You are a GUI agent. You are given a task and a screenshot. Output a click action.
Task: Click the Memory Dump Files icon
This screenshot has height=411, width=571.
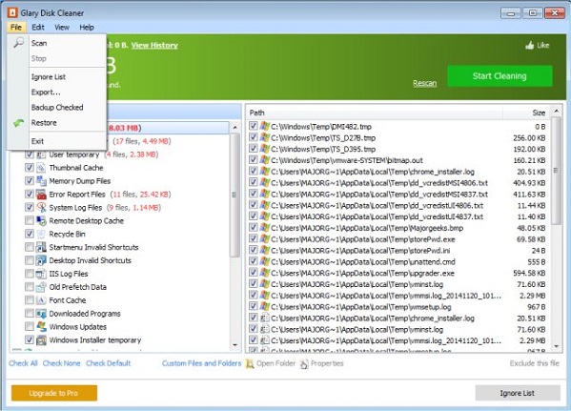pos(41,181)
